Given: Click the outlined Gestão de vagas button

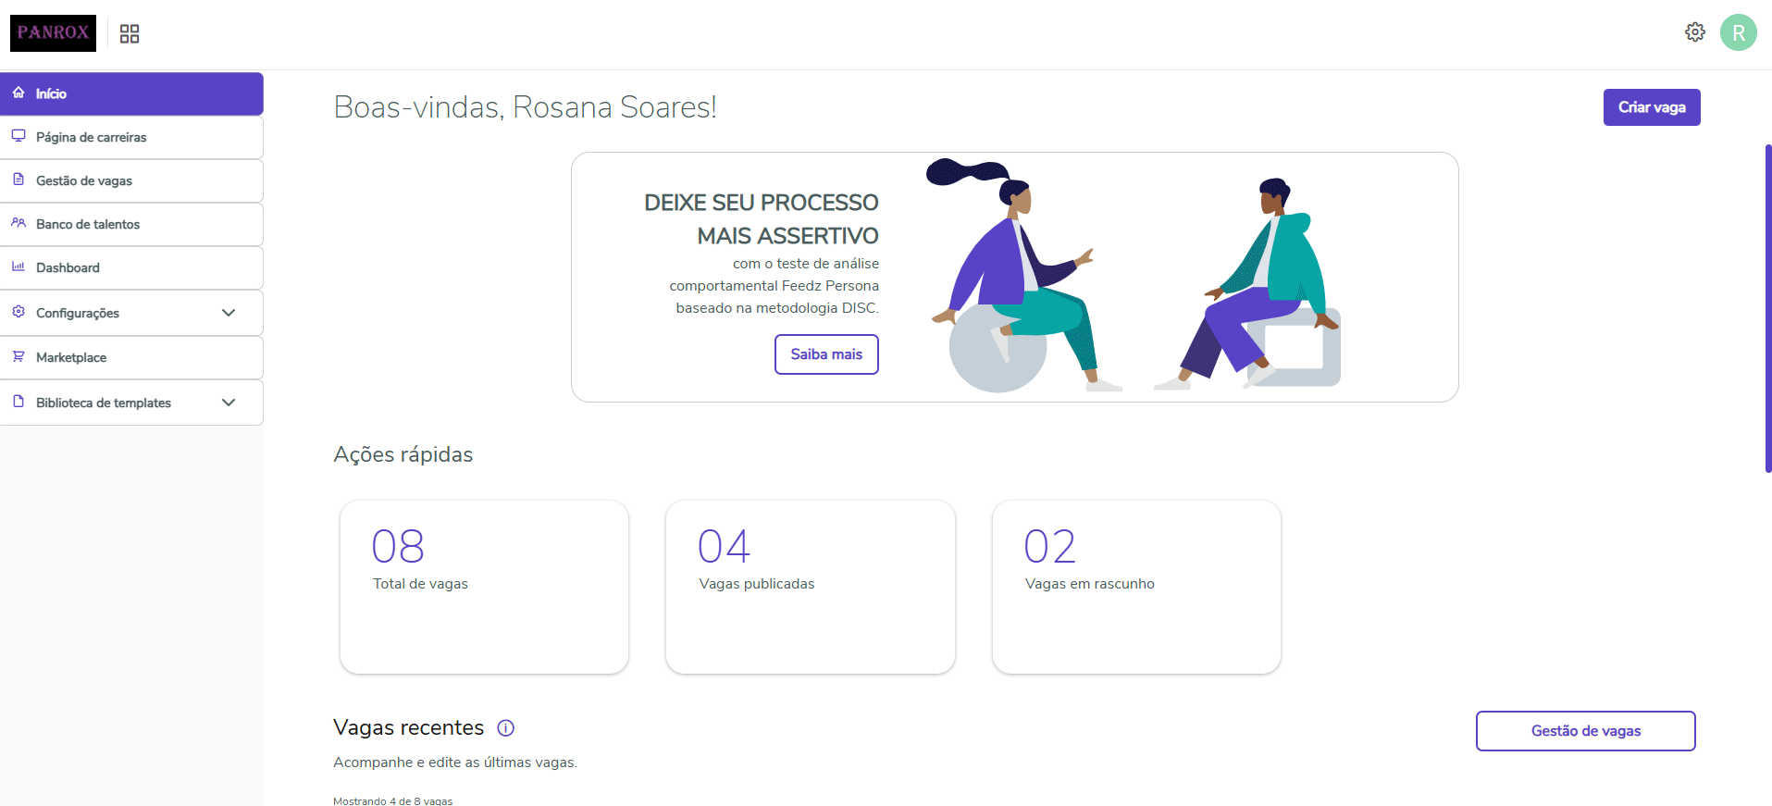Looking at the screenshot, I should click(x=1585, y=731).
